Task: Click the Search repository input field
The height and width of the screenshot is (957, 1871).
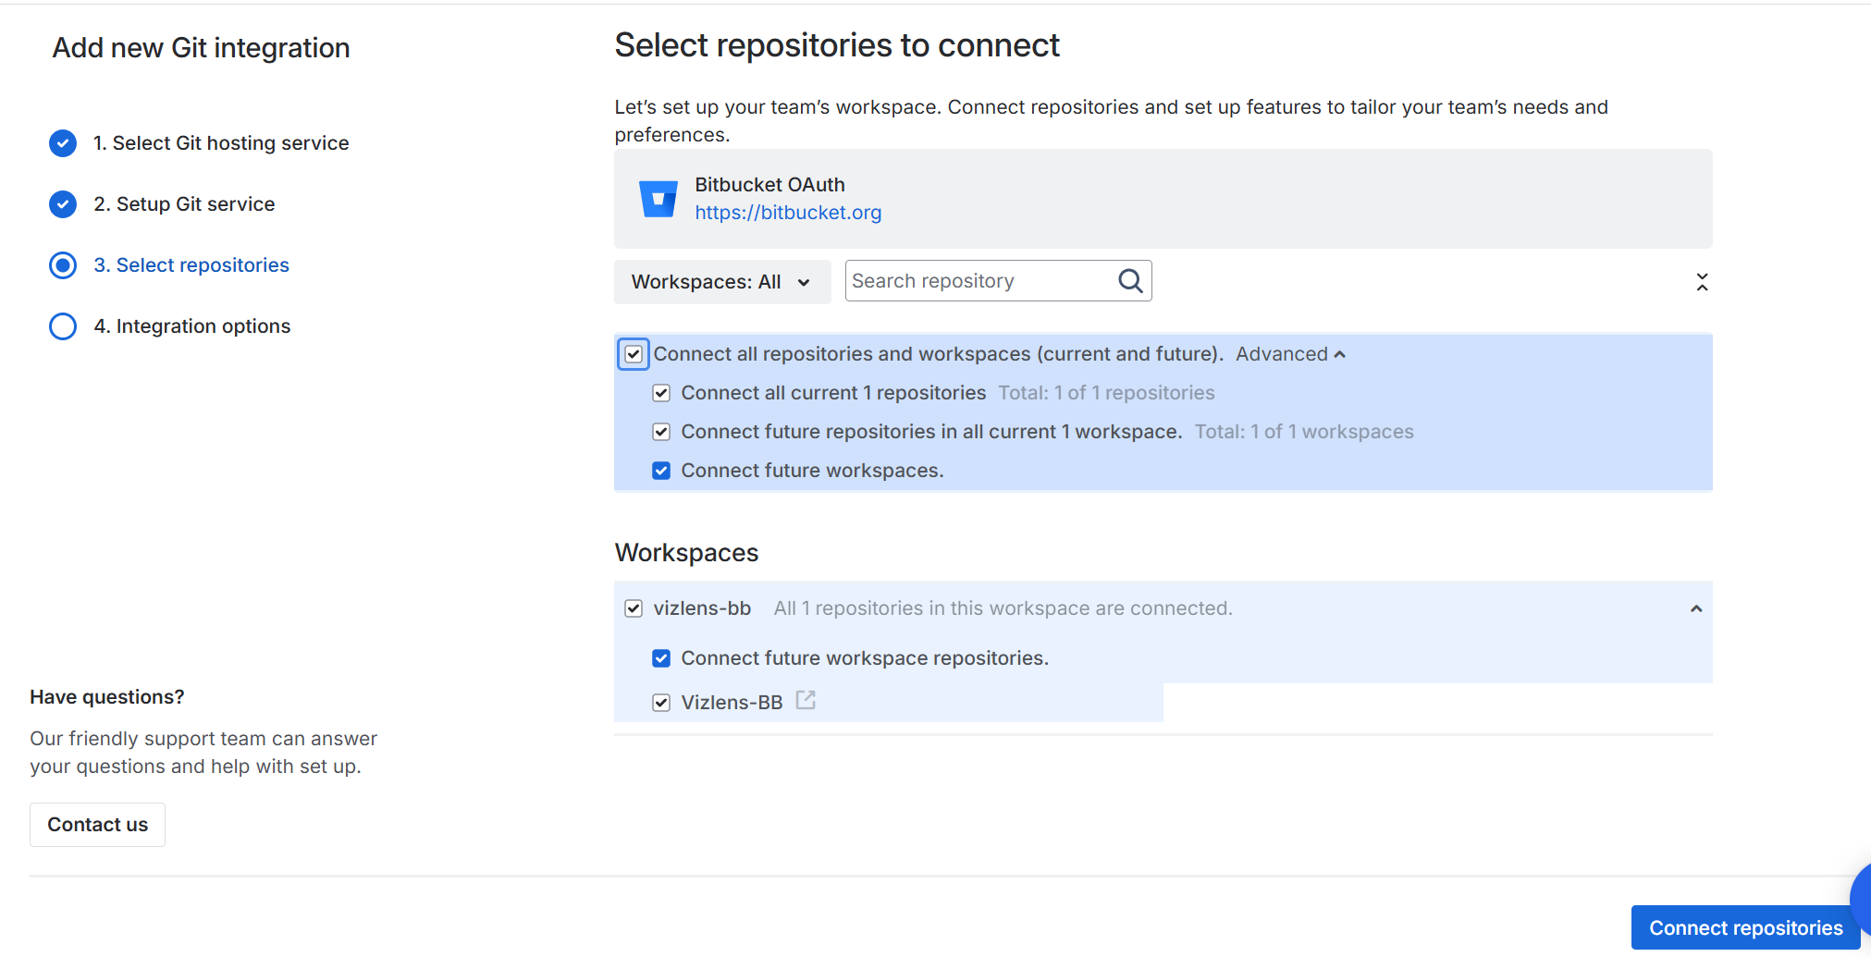Action: [980, 281]
